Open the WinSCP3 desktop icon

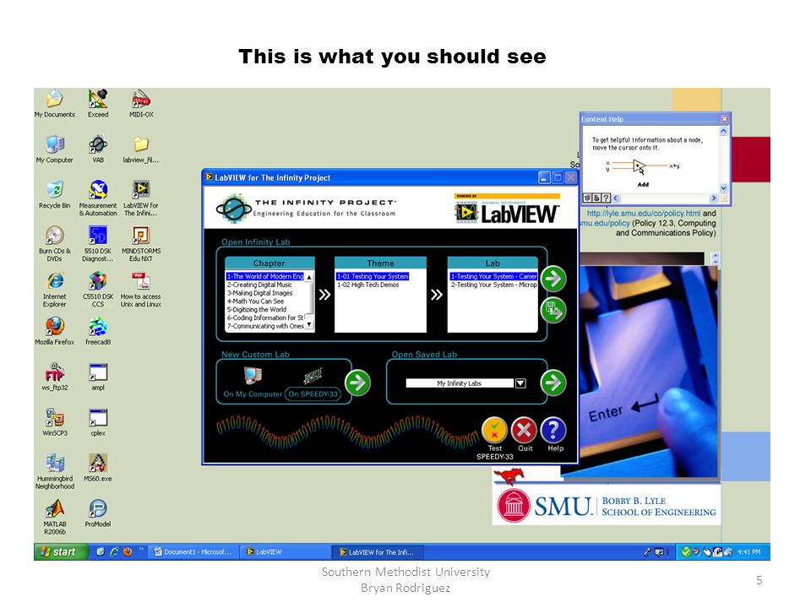point(54,422)
